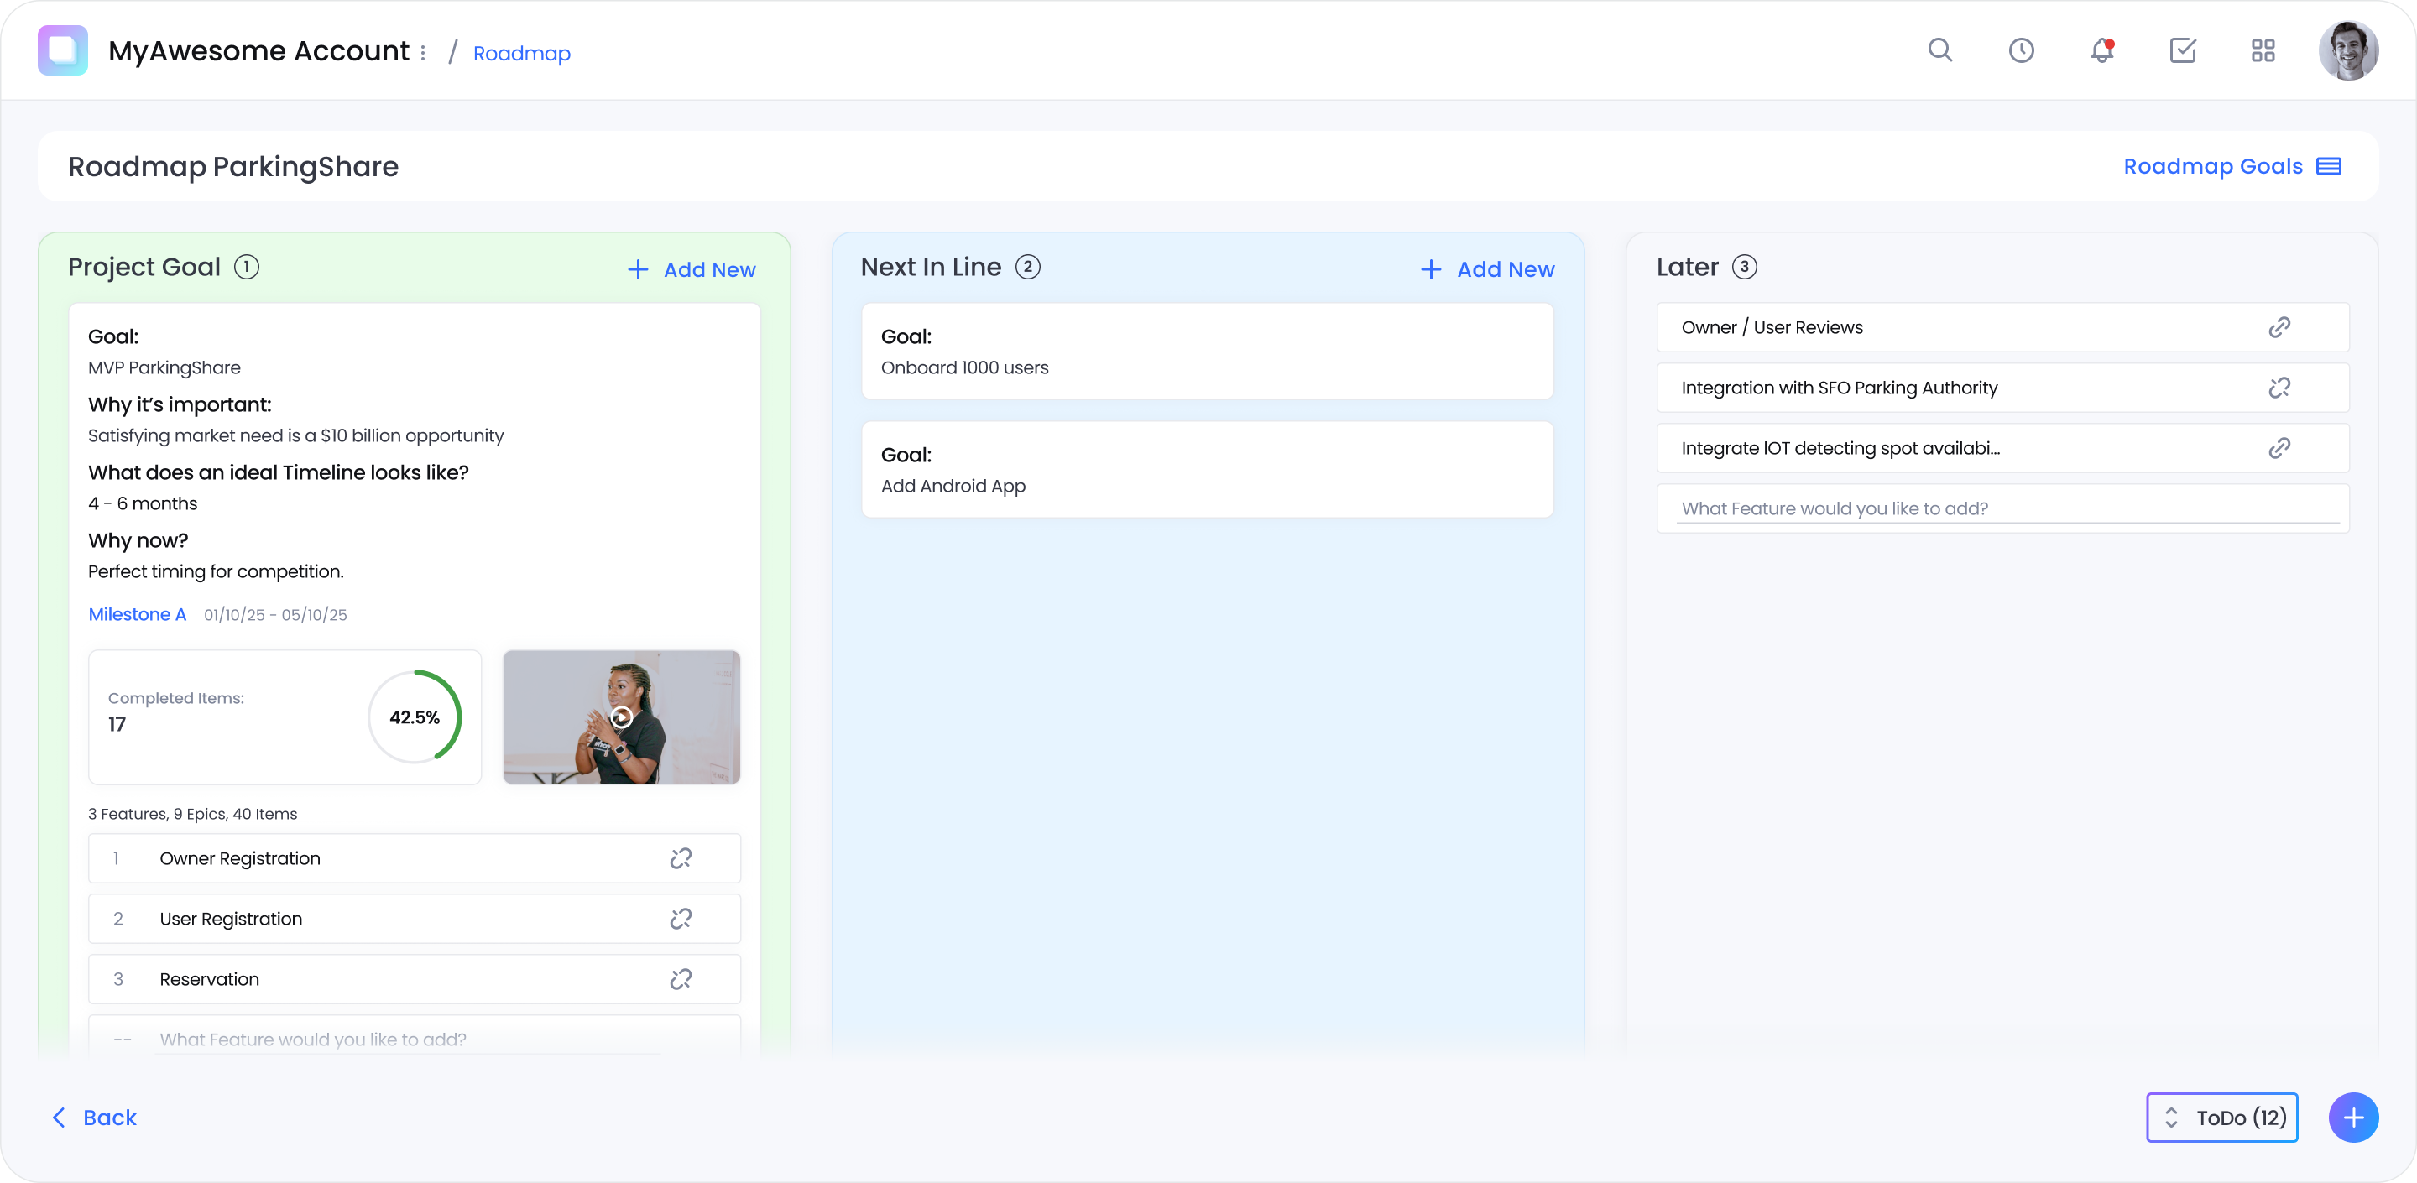Open the apps grid icon in the top bar
This screenshot has height=1183, width=2417.
[x=2263, y=51]
